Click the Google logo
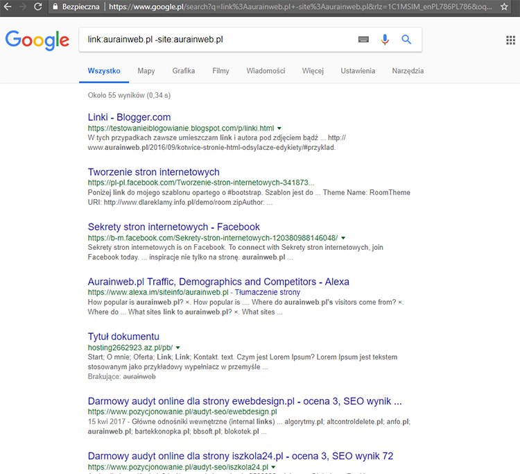The width and height of the screenshot is (520, 474). (x=37, y=40)
